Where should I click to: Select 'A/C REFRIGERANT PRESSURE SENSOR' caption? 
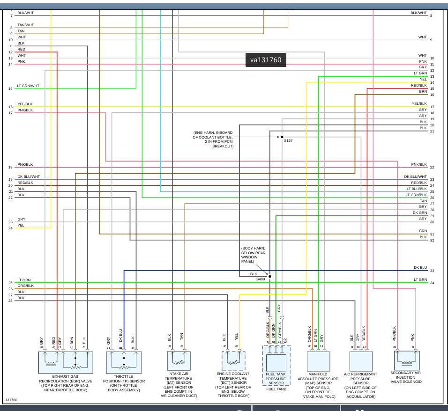click(360, 385)
